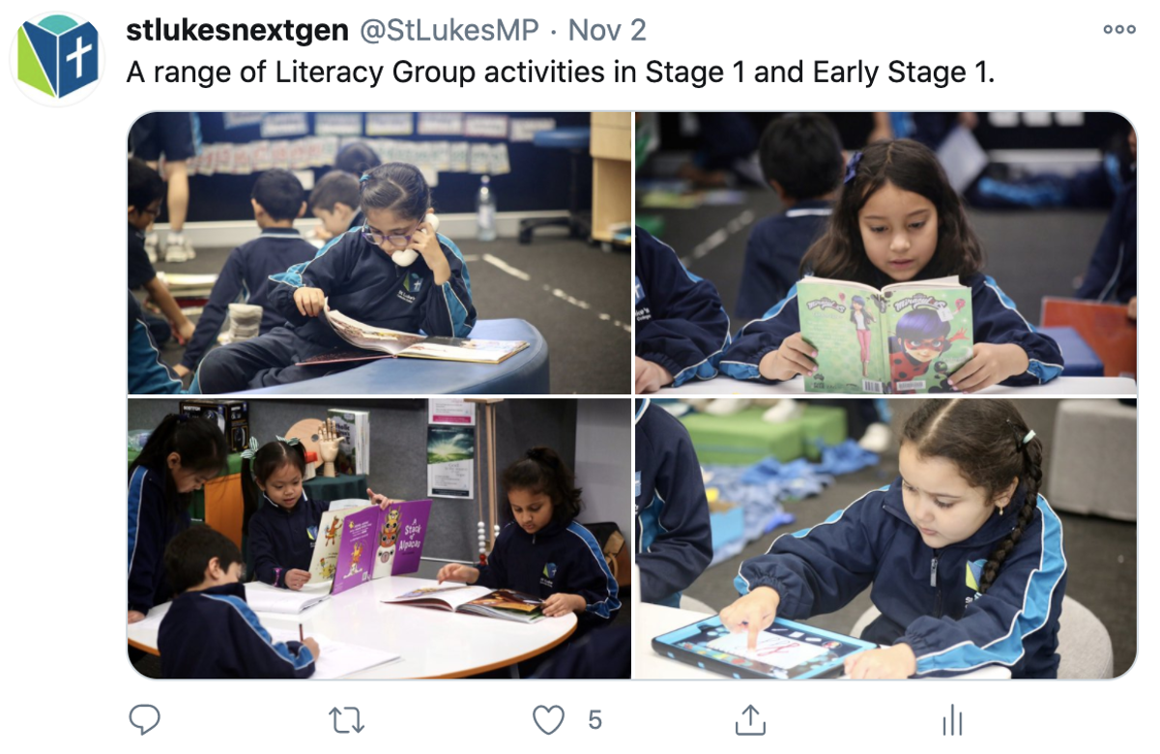Click the reply speech bubble icon

[144, 719]
